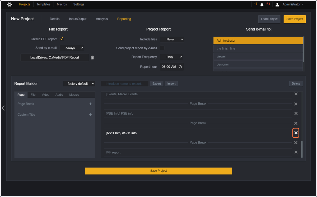Image resolution: width=317 pixels, height=197 pixels.
Task: Select the IMF report row
Action: [x=198, y=152]
